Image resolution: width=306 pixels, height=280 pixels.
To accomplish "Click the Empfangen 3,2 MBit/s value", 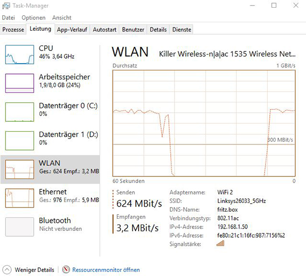I will tap(137, 228).
